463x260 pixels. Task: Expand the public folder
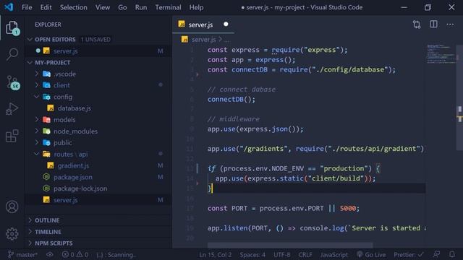(37, 143)
